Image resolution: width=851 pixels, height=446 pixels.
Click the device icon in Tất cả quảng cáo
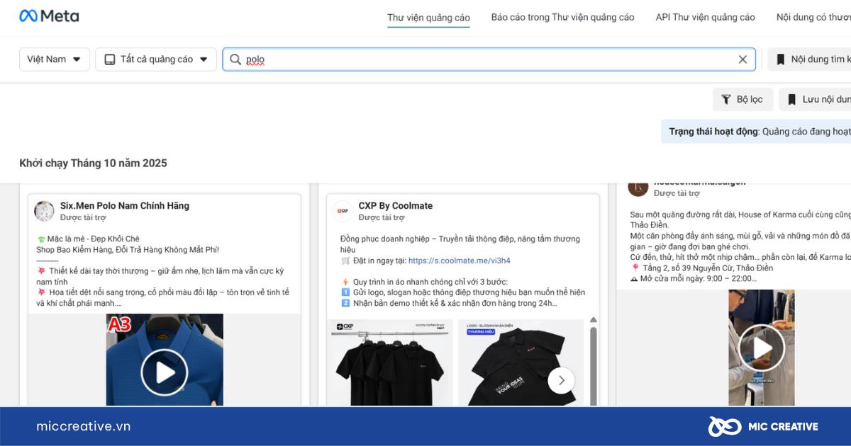[110, 59]
